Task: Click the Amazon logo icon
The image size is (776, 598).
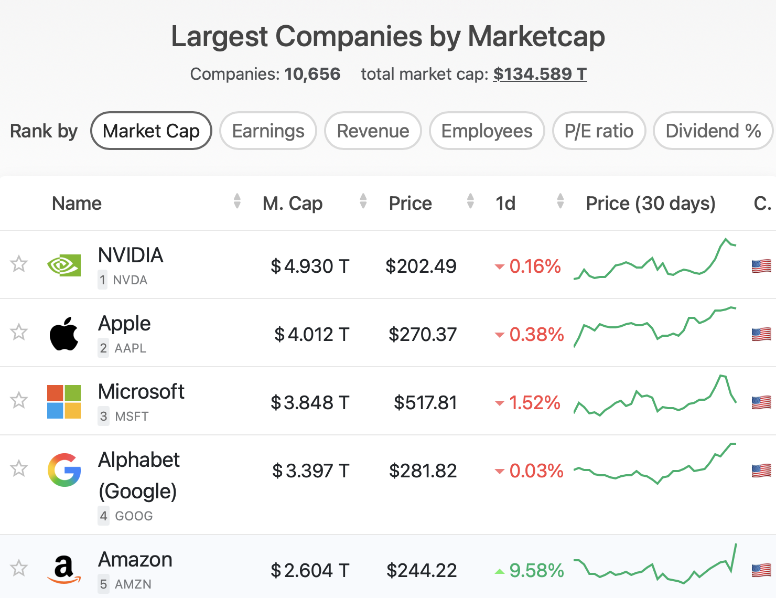Action: click(x=64, y=570)
